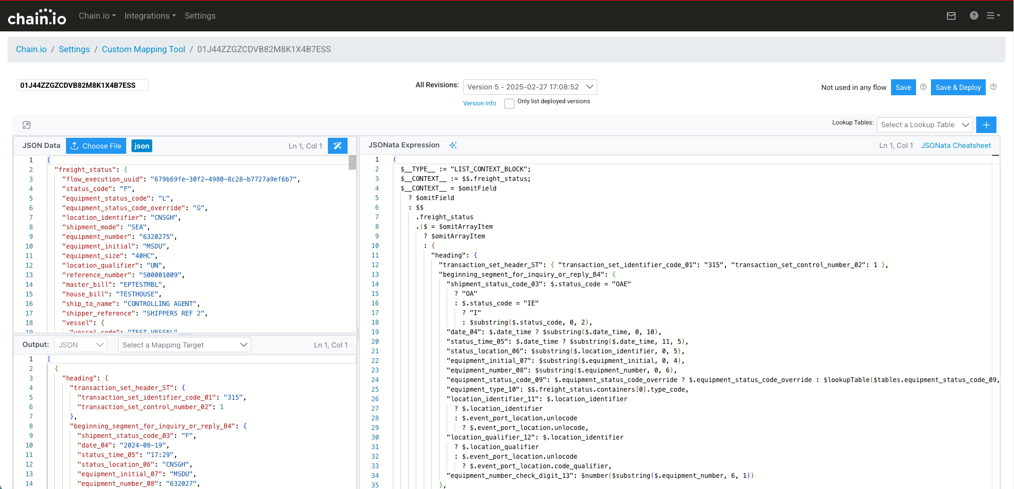Open the hamburger menu in top bar
The width and height of the screenshot is (1014, 489).
coord(993,16)
